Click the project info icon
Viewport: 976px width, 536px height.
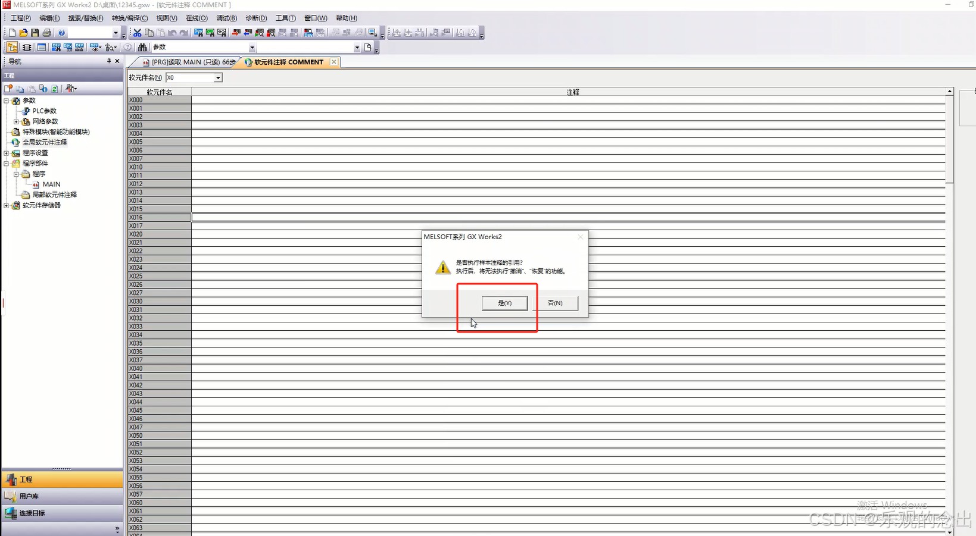coord(43,88)
